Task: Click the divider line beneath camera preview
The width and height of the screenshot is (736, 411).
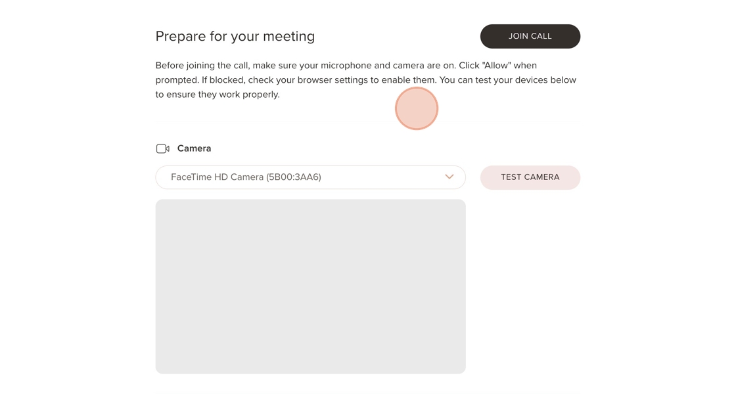Action: (367, 393)
